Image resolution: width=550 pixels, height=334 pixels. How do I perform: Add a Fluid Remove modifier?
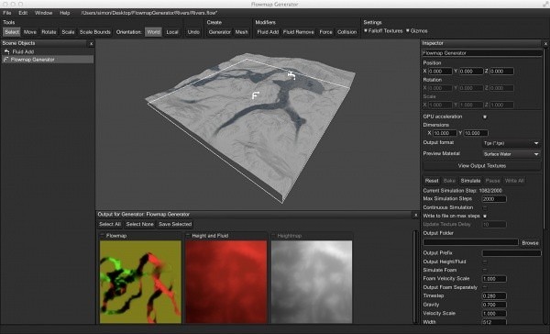[x=299, y=32]
